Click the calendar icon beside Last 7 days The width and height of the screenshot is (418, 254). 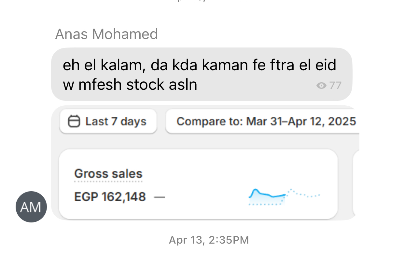(74, 122)
